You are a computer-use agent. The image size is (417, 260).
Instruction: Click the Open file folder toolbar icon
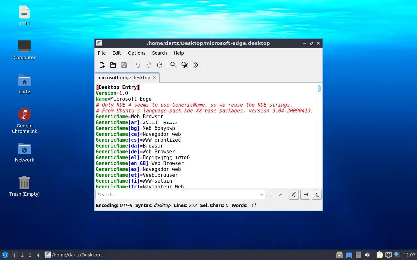point(113,65)
